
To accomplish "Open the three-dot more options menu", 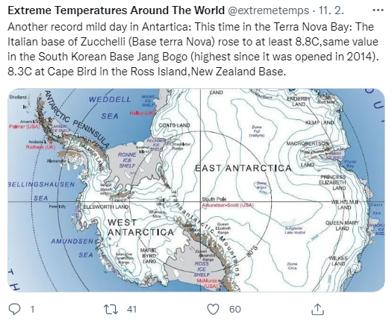I will coord(378,10).
